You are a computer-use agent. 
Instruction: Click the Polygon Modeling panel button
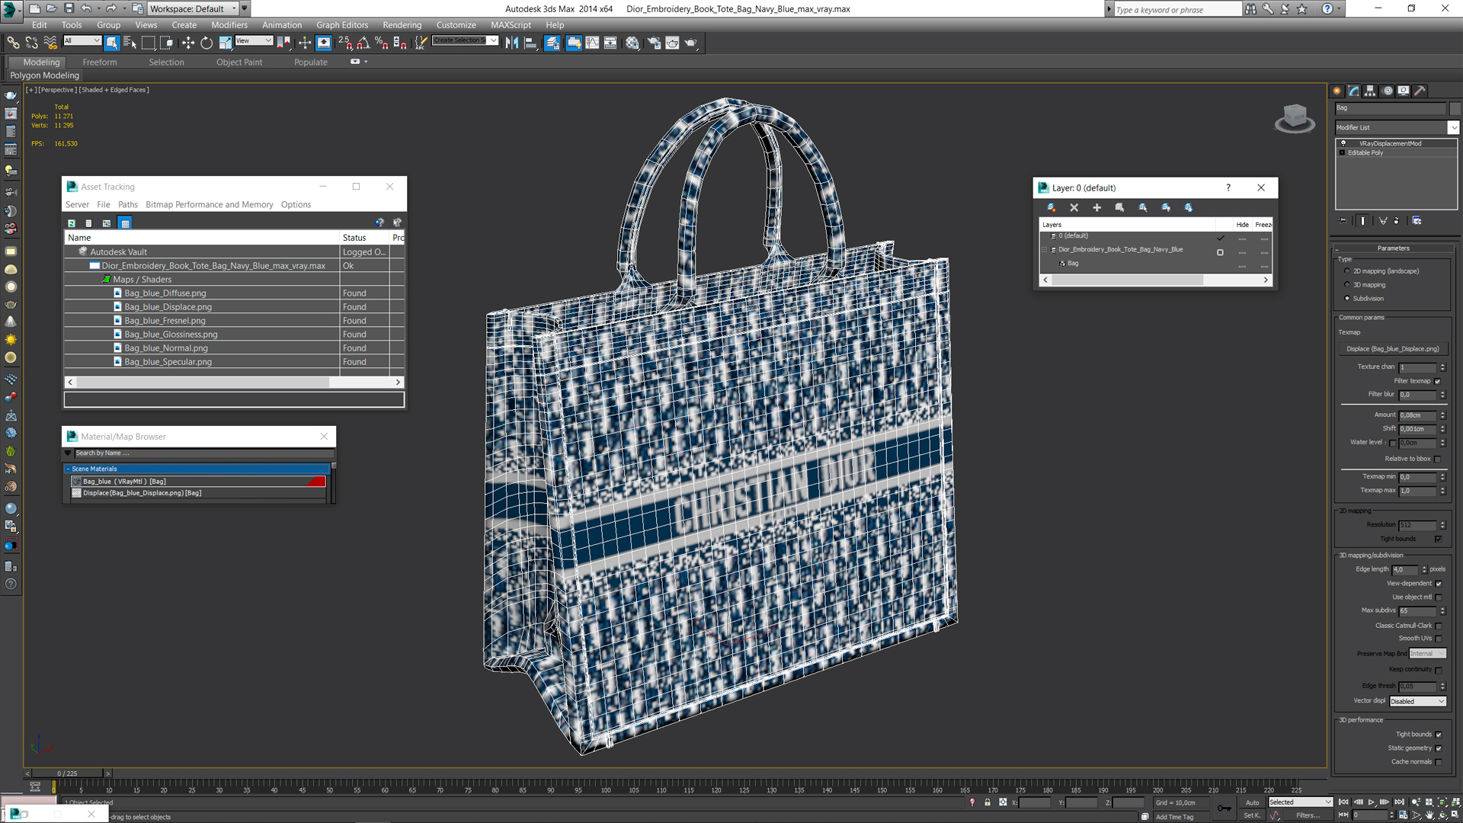[x=44, y=75]
